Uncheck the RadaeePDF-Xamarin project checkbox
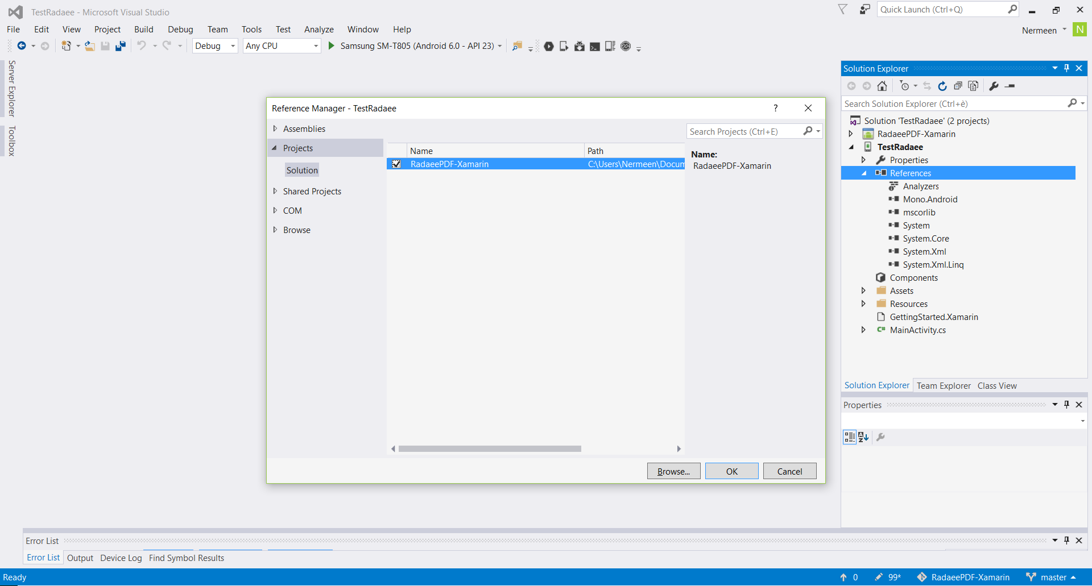Screen dimensions: 1092x586 (396, 164)
